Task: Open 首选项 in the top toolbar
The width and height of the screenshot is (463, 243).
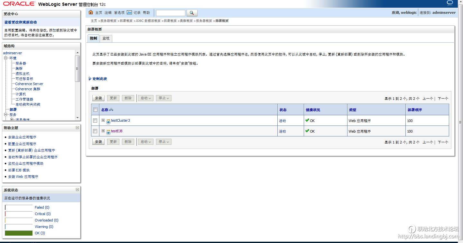Action: point(119,13)
